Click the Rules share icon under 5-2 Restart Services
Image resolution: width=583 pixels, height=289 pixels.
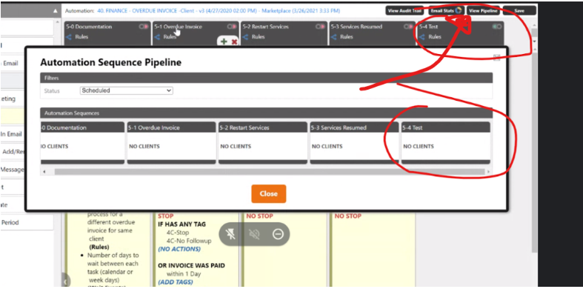click(245, 37)
